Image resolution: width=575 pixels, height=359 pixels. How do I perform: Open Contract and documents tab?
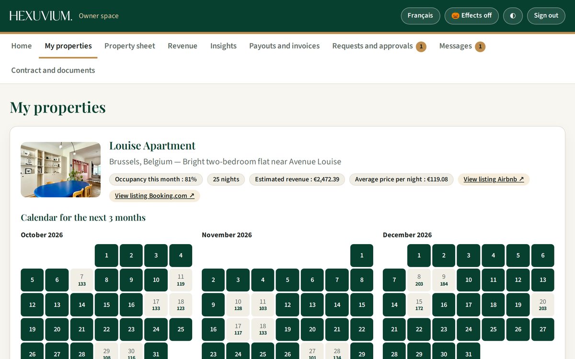point(53,70)
